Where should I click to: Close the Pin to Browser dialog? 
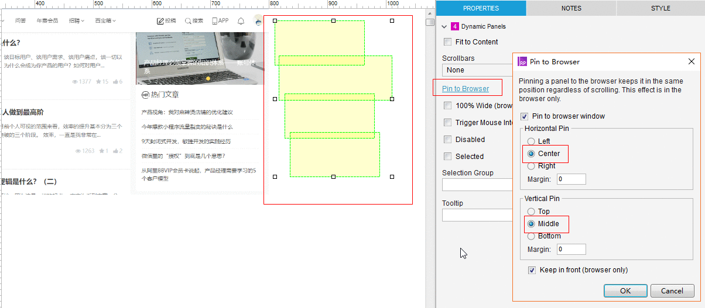pyautogui.click(x=692, y=61)
